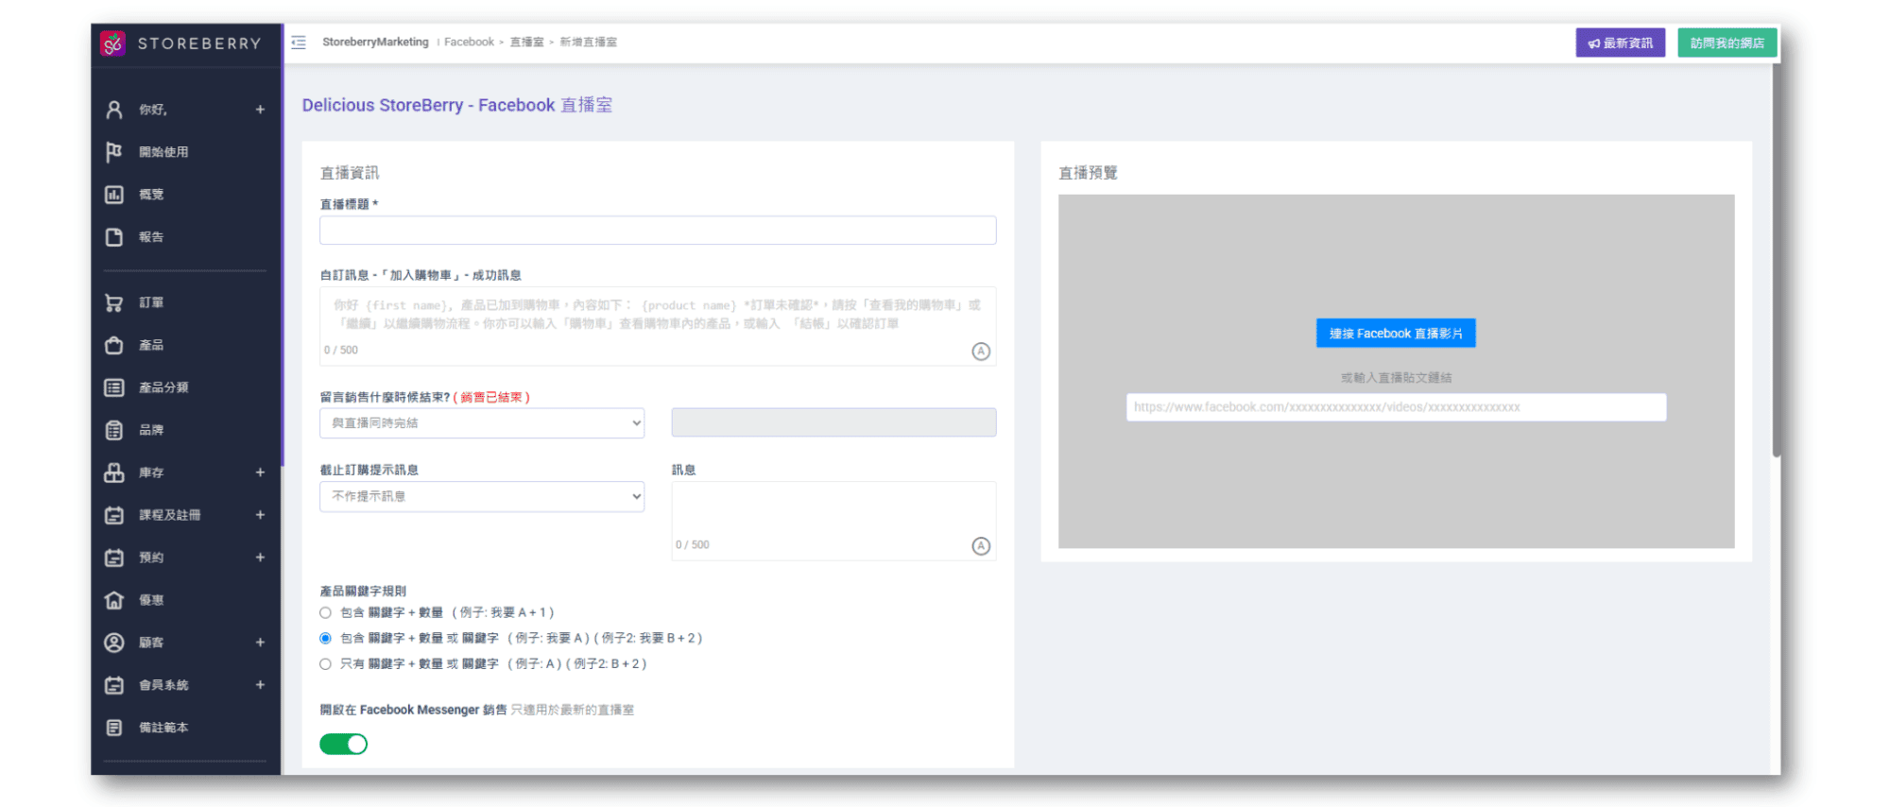Image resolution: width=1890 pixels, height=807 pixels.
Task: Click the page vertical scrollbar
Action: pos(1776,260)
